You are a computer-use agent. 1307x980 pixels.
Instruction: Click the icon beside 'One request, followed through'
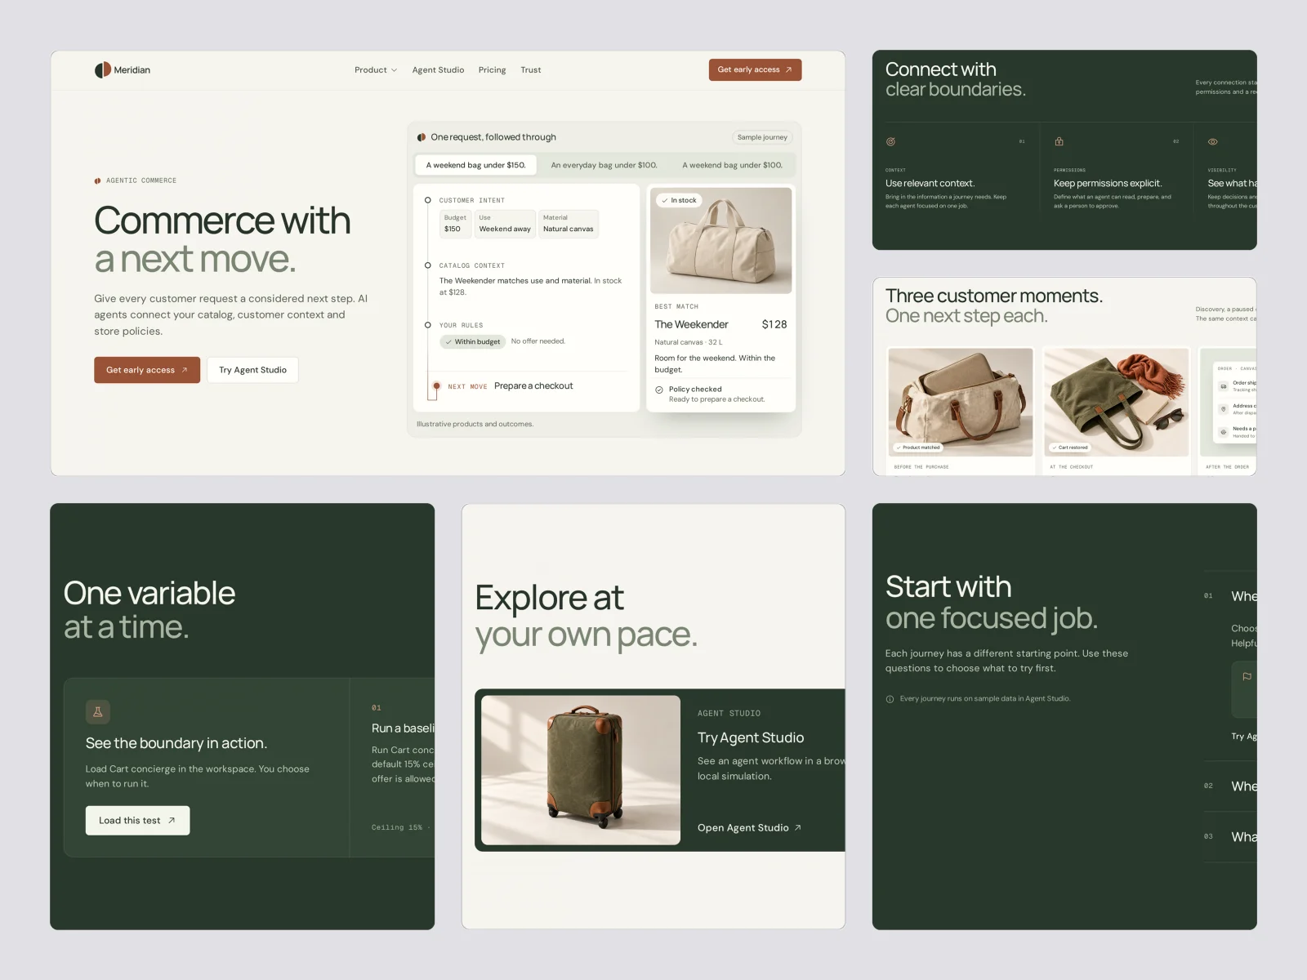tap(422, 137)
